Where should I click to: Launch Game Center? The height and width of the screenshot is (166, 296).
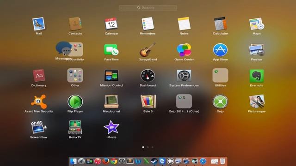pos(184,50)
